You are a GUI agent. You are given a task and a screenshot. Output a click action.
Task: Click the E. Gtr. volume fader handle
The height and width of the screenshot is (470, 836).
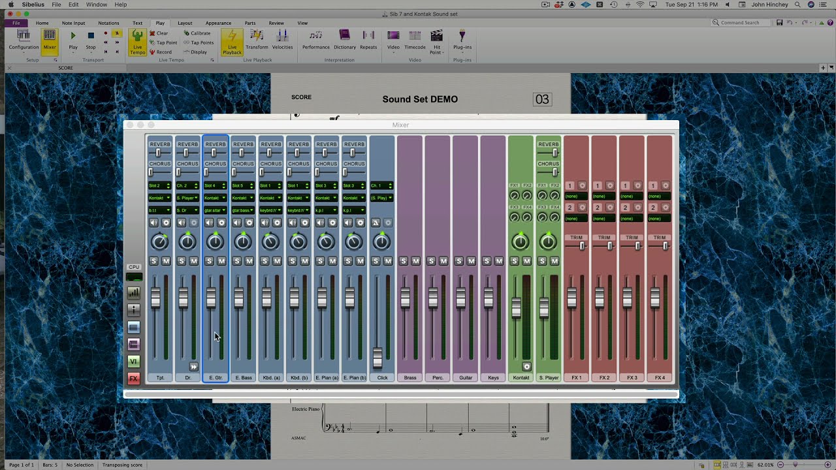coord(211,298)
